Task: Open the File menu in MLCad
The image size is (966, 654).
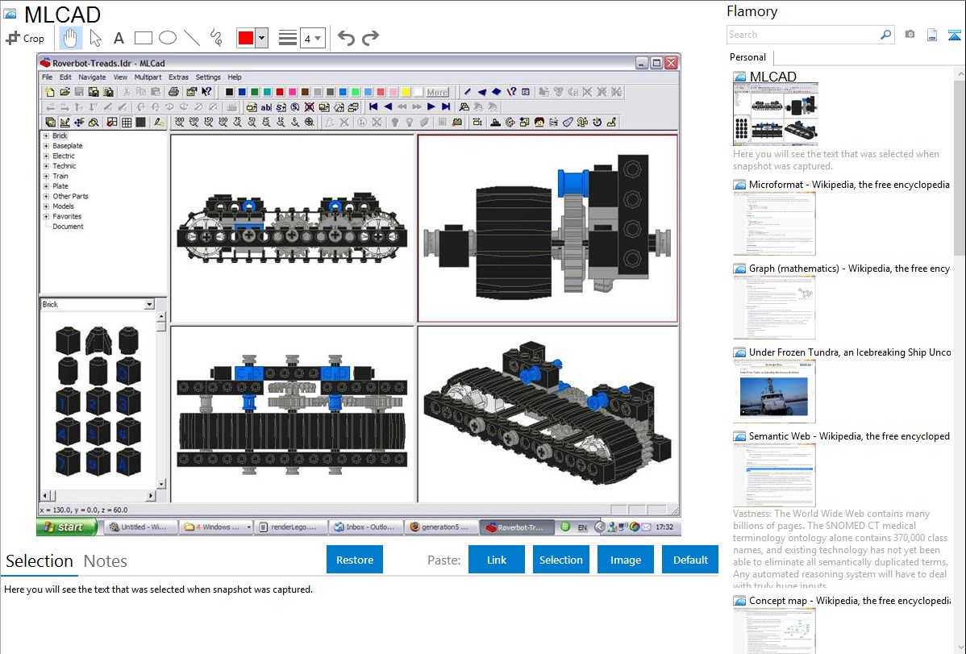Action: (48, 77)
